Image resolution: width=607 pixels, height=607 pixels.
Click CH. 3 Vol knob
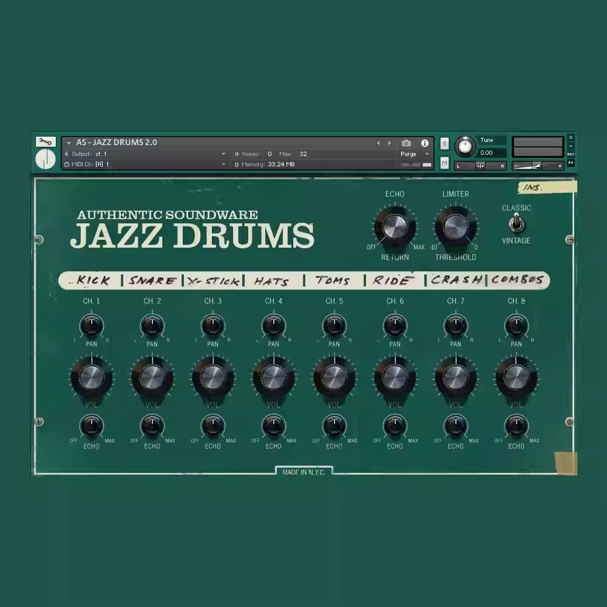[213, 378]
